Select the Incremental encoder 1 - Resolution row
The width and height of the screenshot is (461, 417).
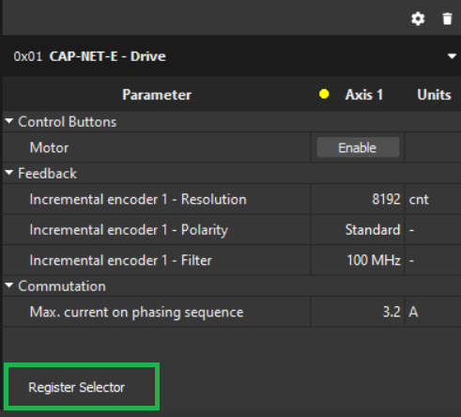click(232, 199)
